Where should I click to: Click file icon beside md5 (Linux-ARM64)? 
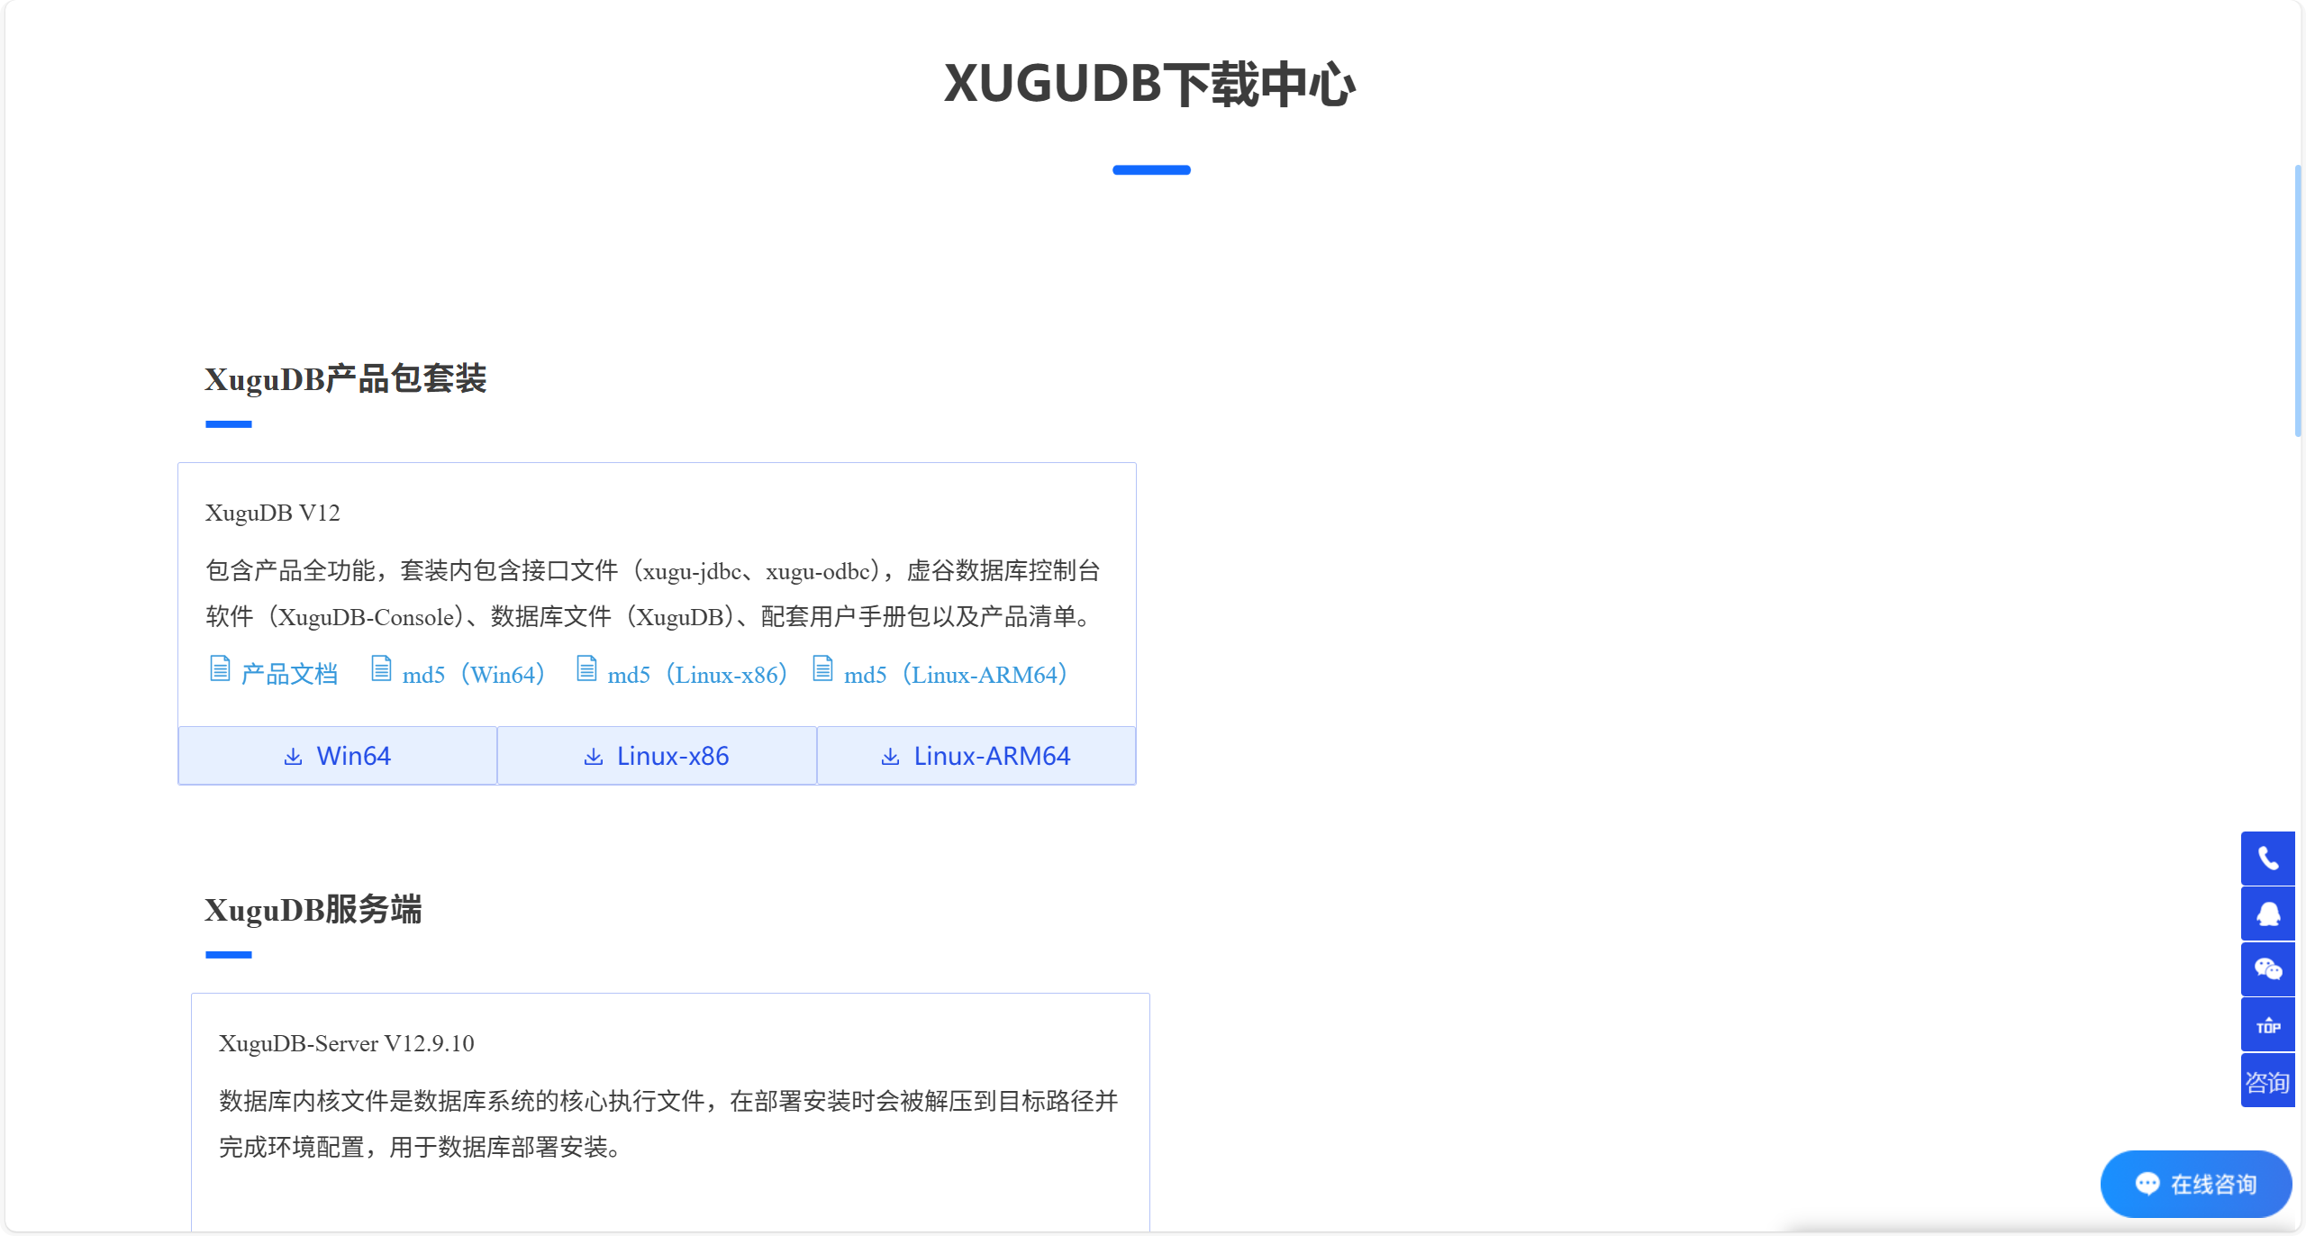[822, 669]
